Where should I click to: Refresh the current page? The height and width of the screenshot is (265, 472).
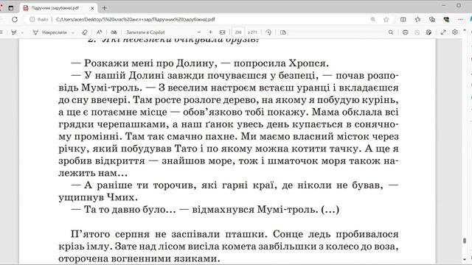pyautogui.click(x=15, y=19)
